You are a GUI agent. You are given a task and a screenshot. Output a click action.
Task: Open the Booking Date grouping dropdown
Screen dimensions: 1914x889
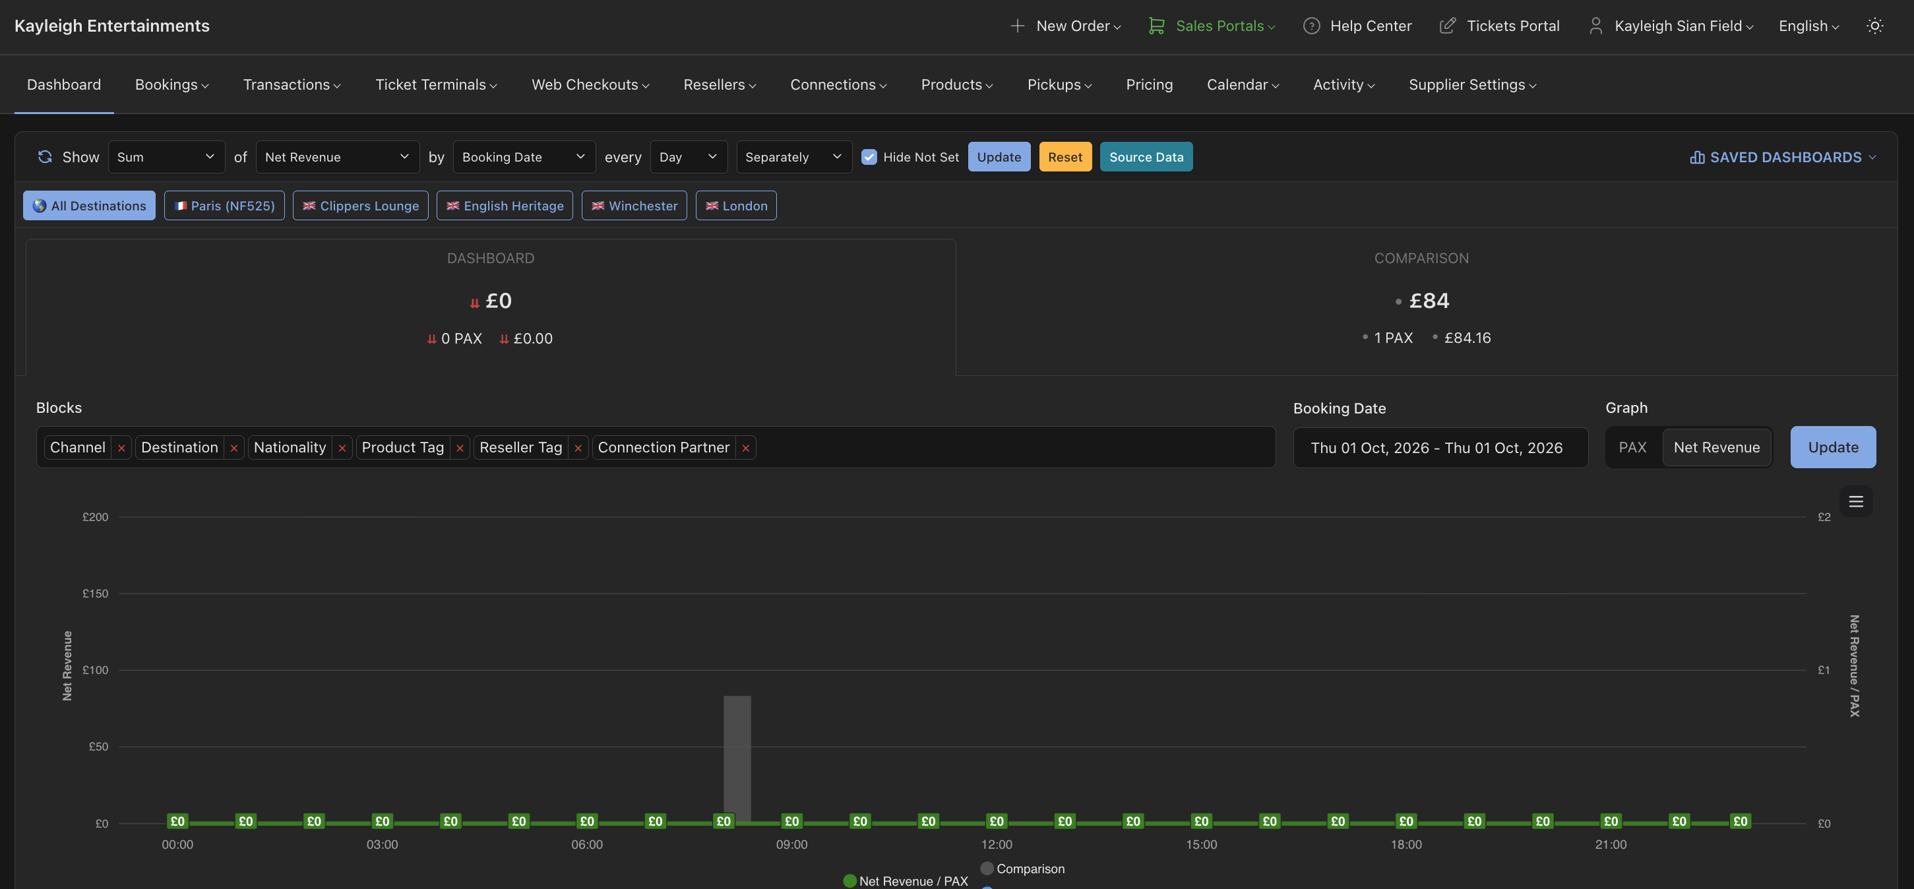524,157
